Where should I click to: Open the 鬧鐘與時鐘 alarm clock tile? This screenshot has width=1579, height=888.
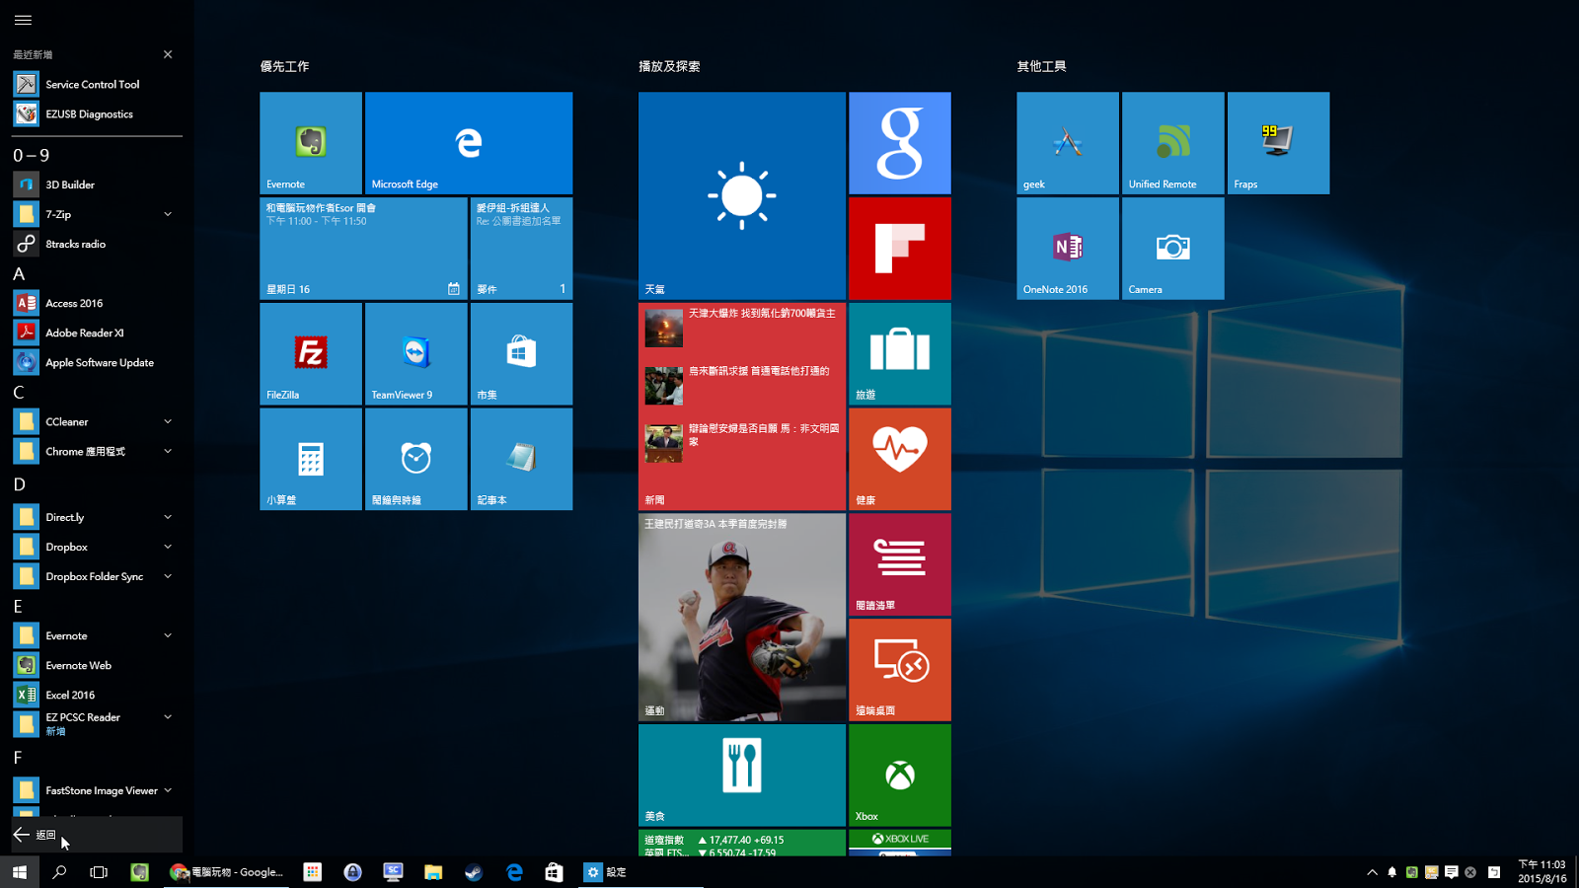[415, 459]
